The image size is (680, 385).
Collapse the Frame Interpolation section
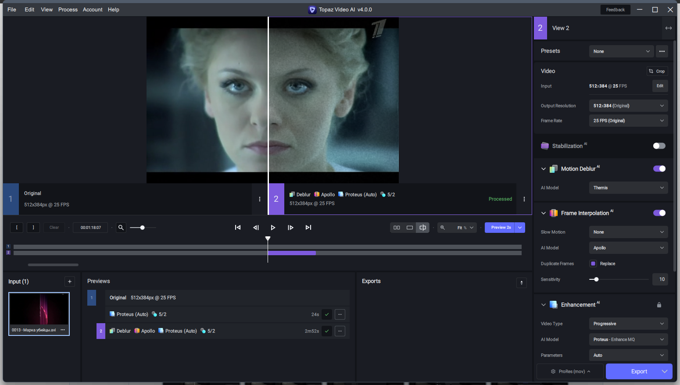tap(544, 213)
